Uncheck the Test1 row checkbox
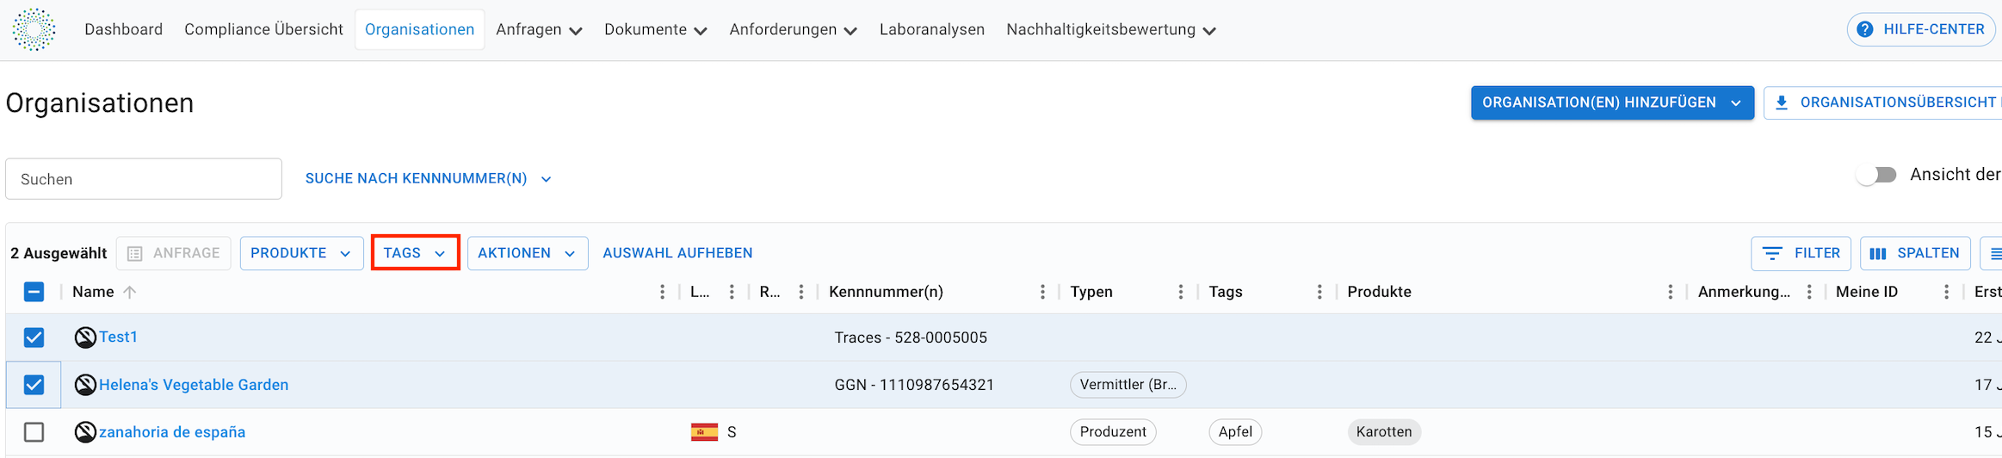The height and width of the screenshot is (458, 2002). pyautogui.click(x=34, y=337)
